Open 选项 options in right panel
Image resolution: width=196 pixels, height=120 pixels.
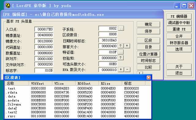[x=179, y=49]
